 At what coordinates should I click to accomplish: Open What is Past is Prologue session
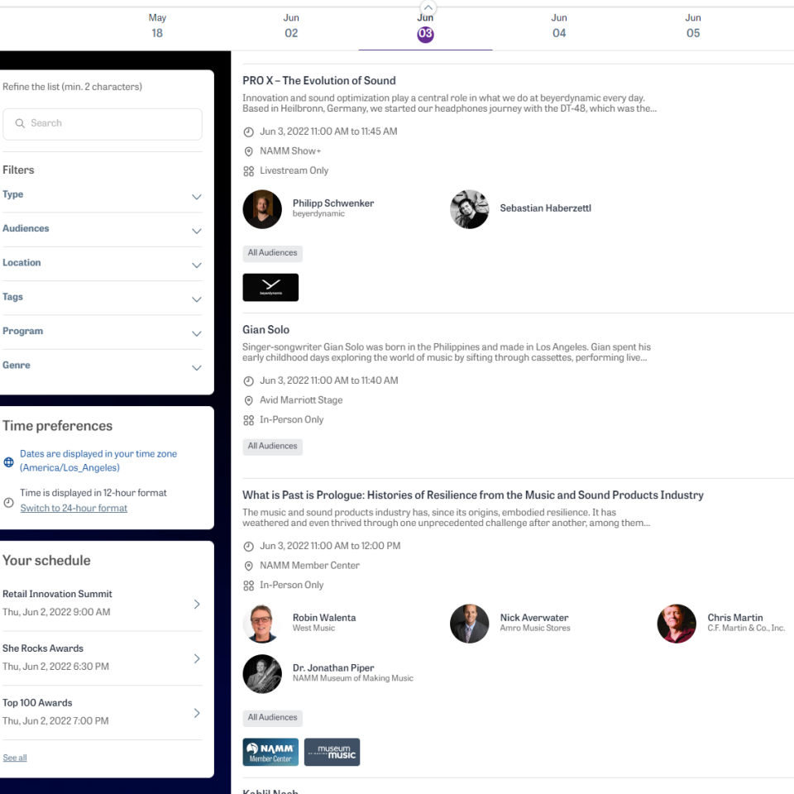(x=473, y=495)
